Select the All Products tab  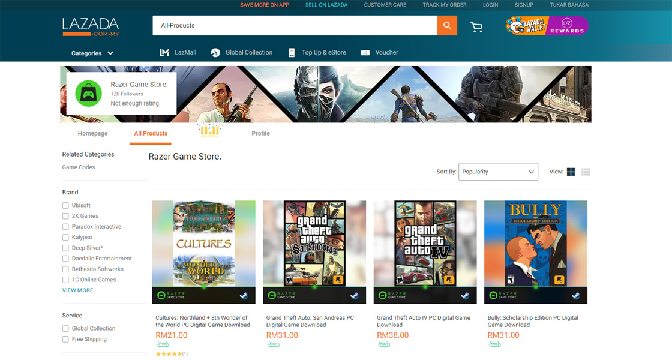151,134
